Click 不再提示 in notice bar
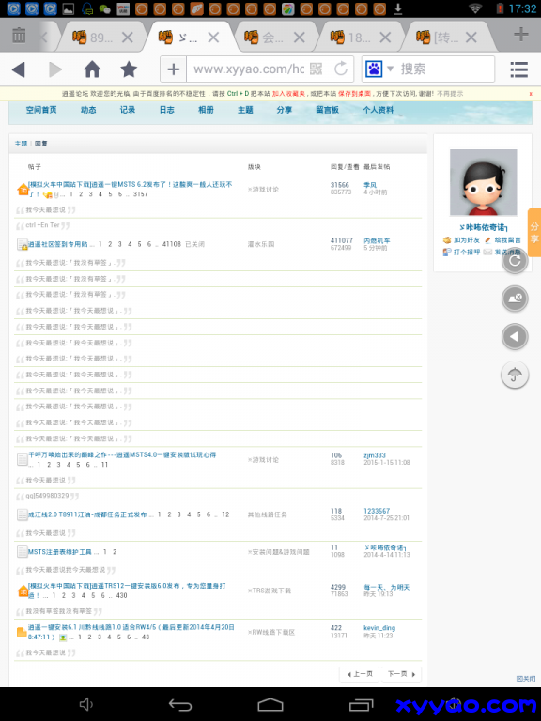The image size is (541, 721). (x=450, y=94)
